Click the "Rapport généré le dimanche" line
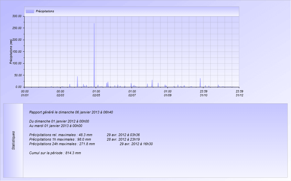Viewport: 291px width, 181px height. coord(71,112)
